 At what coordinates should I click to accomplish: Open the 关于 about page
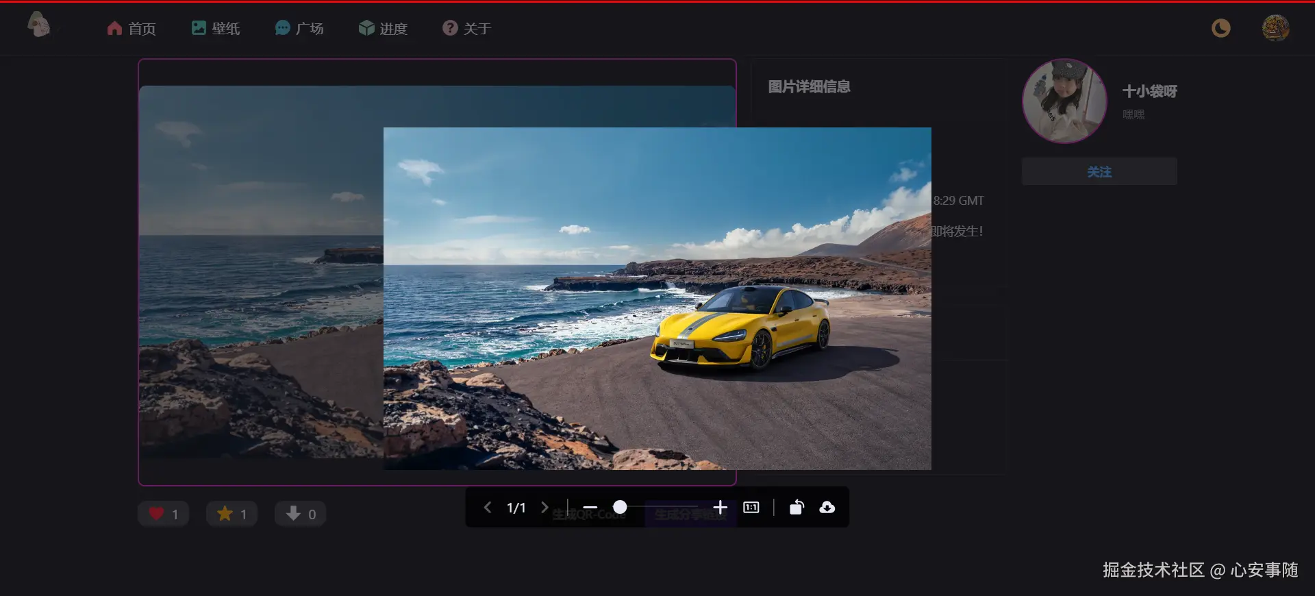pos(467,28)
